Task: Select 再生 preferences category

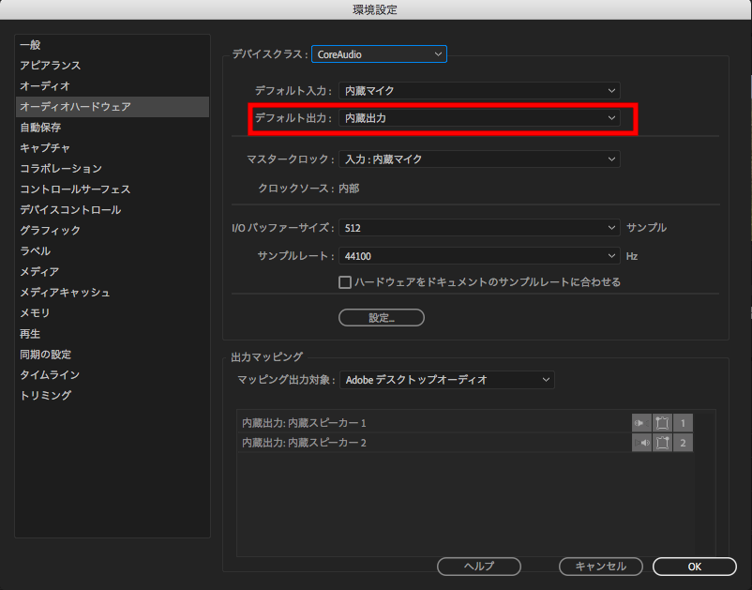Action: click(113, 334)
